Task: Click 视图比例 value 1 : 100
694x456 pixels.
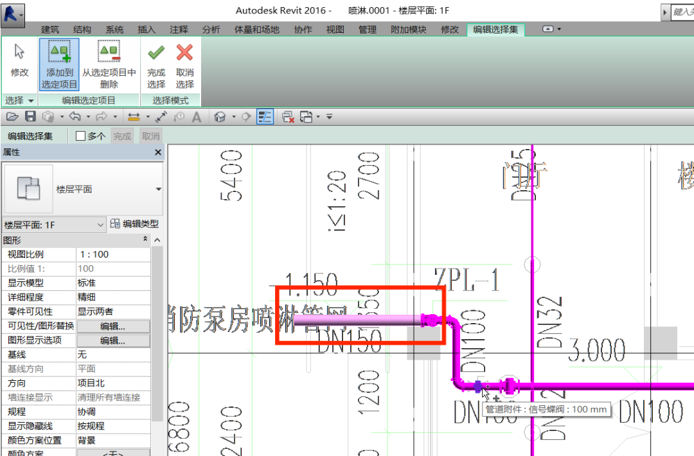Action: coord(113,254)
